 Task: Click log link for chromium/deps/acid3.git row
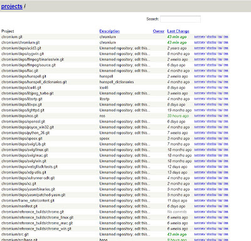pos(220,48)
